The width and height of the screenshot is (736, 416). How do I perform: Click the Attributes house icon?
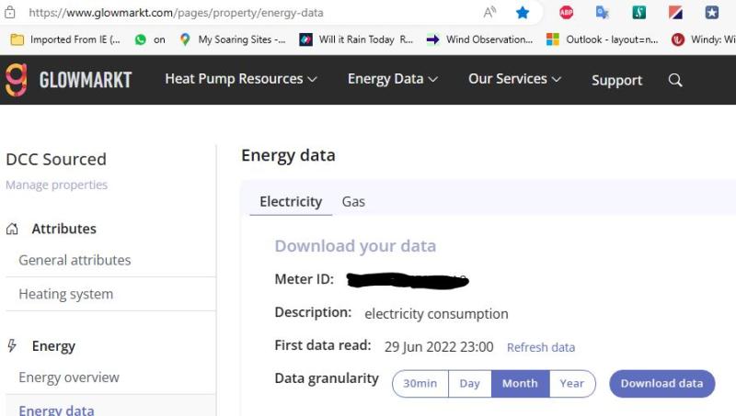point(12,229)
